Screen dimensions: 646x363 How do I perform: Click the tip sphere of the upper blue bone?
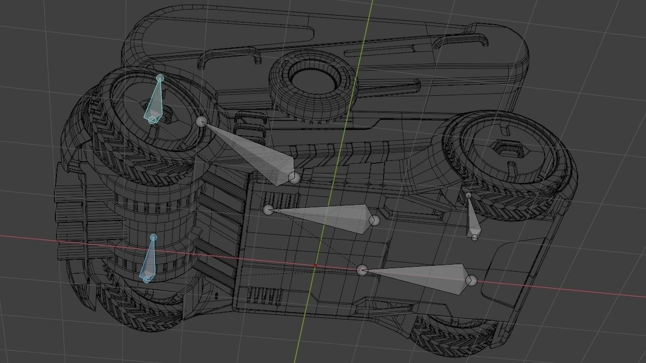point(160,78)
